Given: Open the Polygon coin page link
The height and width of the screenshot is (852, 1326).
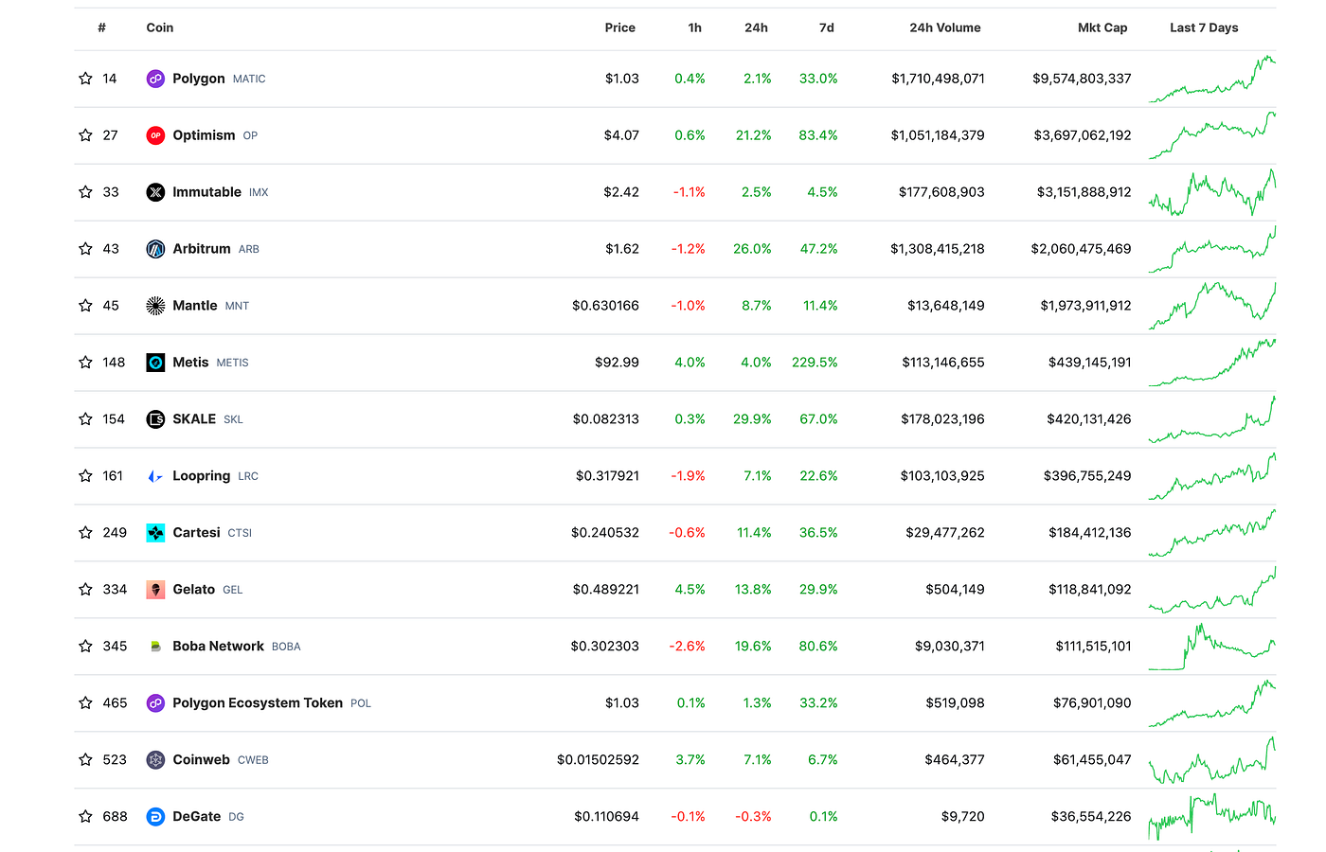Looking at the screenshot, I should 199,79.
